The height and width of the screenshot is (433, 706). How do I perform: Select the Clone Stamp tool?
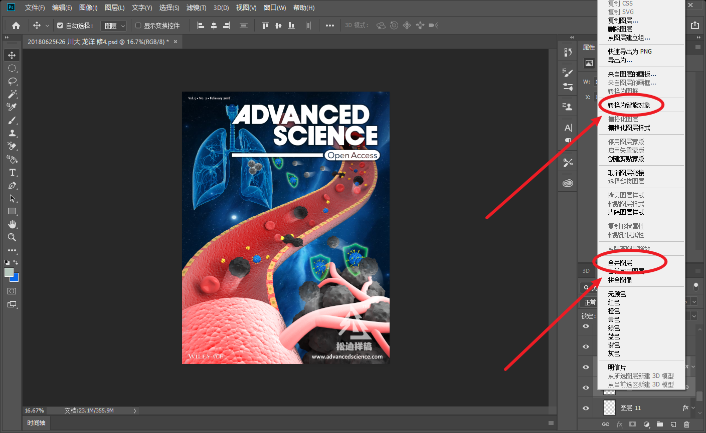coord(12,133)
